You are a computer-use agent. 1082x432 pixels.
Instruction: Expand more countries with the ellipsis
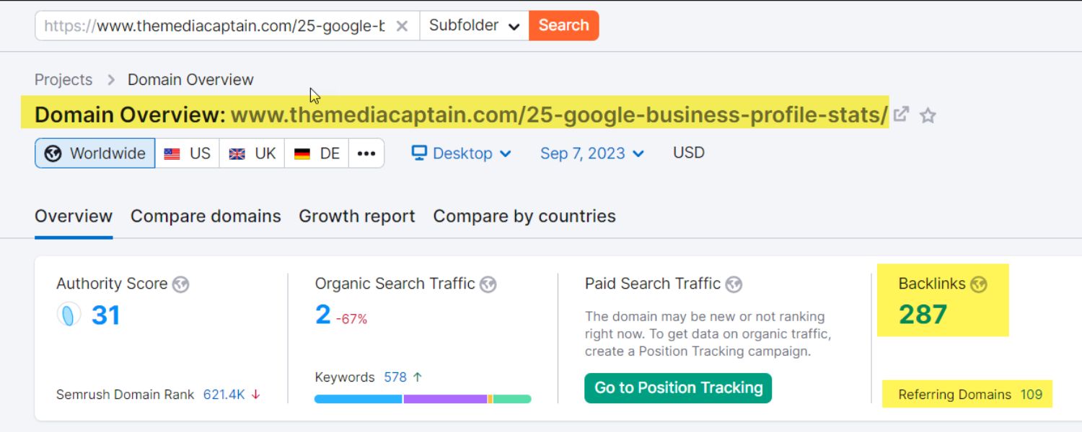click(366, 153)
